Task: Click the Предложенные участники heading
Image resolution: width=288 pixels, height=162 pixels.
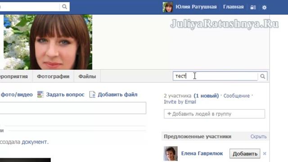Action: click(198, 136)
